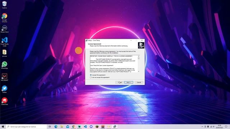The width and height of the screenshot is (230, 129).
Task: Open Microsoft Edge from the taskbar
Action: coord(56,126)
